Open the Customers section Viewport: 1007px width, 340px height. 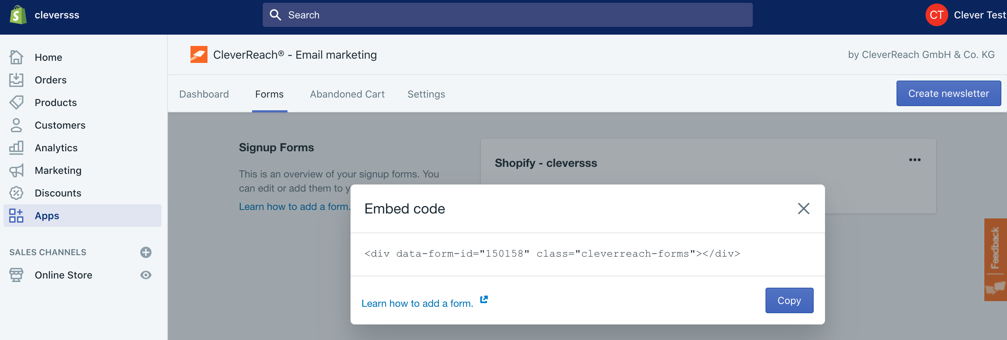click(60, 125)
